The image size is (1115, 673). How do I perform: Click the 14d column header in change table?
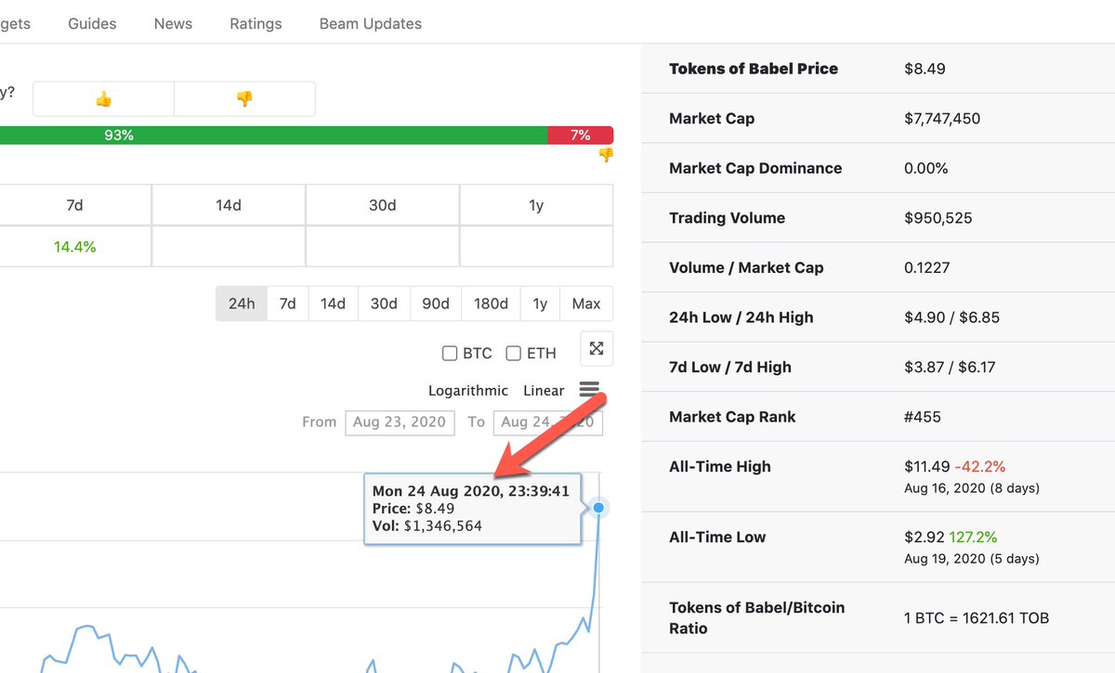click(x=229, y=205)
